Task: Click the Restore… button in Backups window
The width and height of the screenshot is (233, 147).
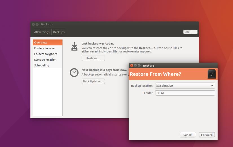Action: (93, 58)
